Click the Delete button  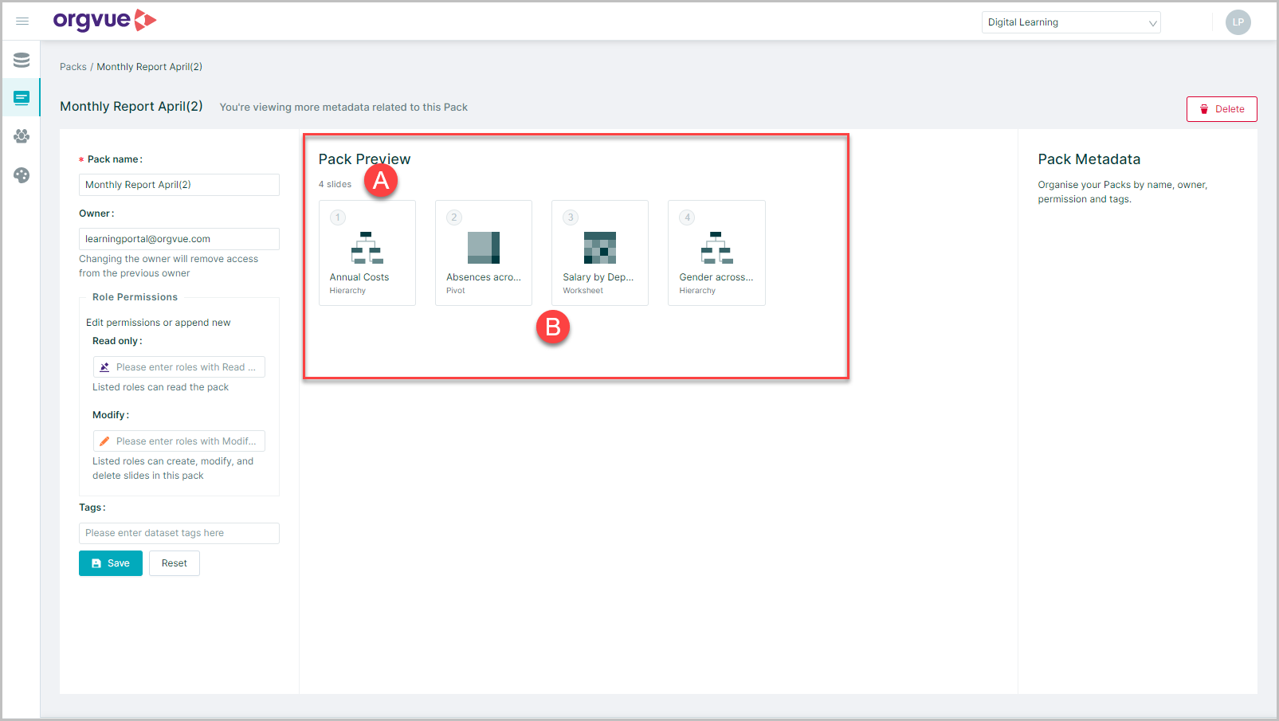(x=1222, y=109)
